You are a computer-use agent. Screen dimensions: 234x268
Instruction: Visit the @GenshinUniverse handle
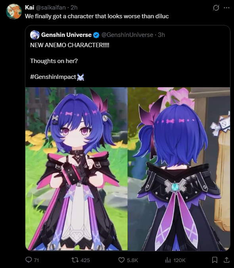coord(127,35)
